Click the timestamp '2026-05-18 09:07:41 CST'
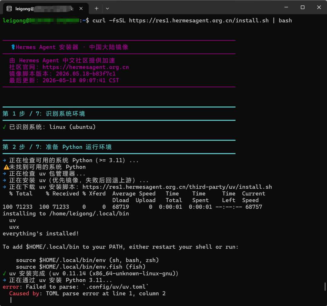 pos(81,80)
